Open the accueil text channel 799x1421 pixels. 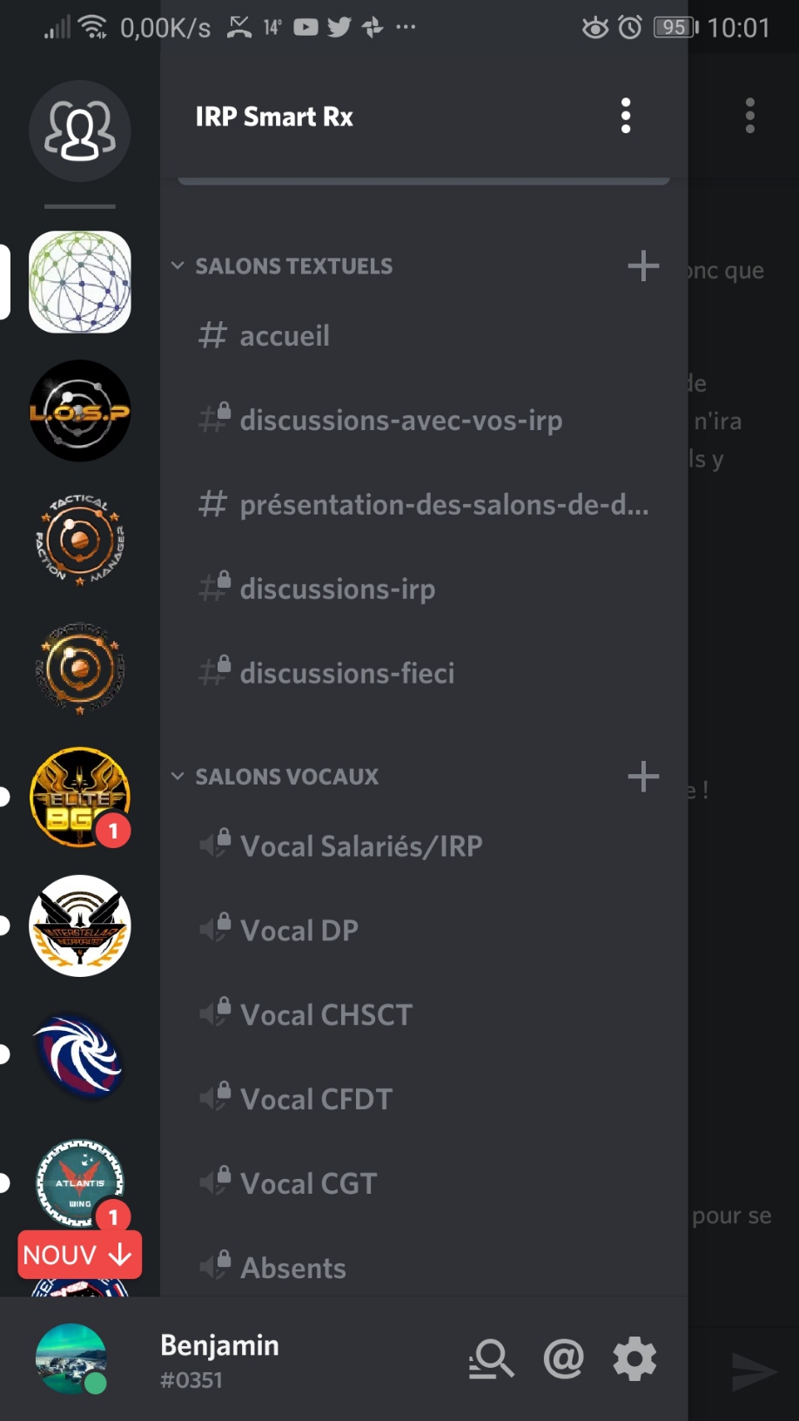284,336
